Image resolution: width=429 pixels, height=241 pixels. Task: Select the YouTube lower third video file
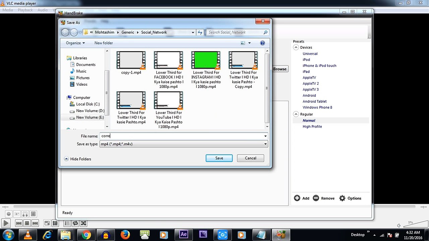(169, 110)
